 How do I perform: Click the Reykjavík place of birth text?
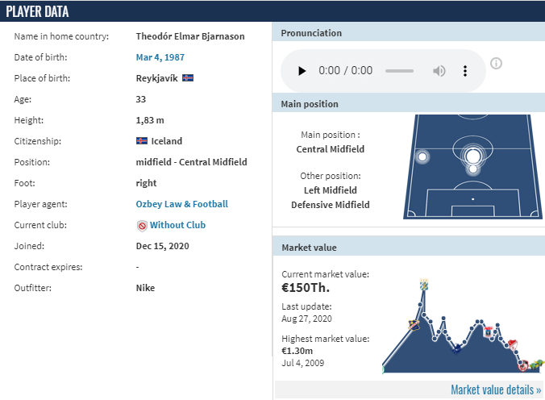coord(156,78)
